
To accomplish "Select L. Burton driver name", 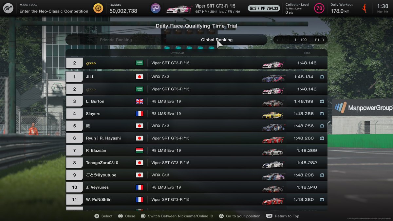I will click(x=95, y=101).
